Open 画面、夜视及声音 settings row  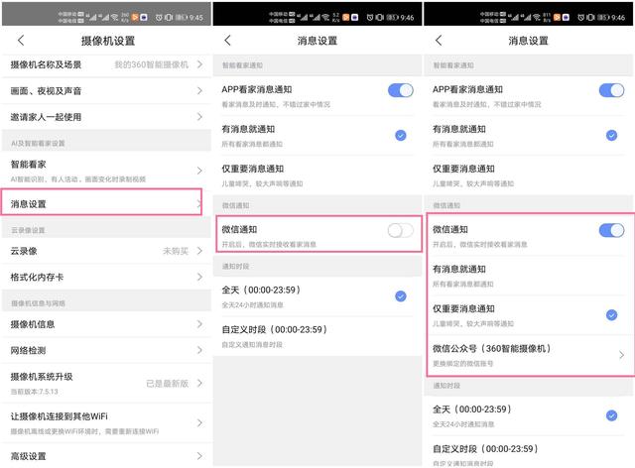106,90
